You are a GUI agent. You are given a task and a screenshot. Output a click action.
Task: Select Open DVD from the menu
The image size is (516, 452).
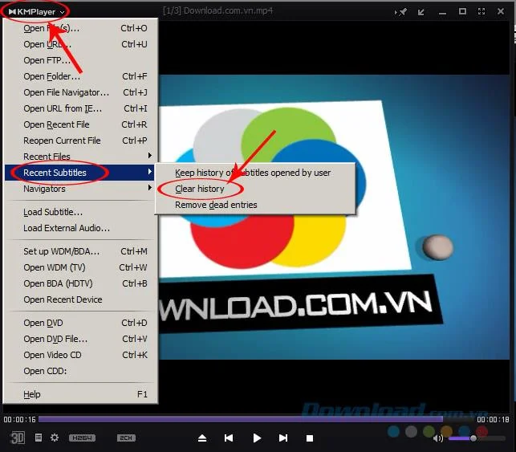coord(80,323)
